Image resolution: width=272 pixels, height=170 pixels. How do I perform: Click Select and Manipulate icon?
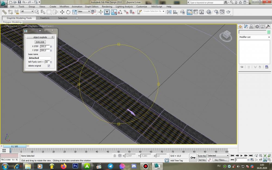tap(101, 12)
